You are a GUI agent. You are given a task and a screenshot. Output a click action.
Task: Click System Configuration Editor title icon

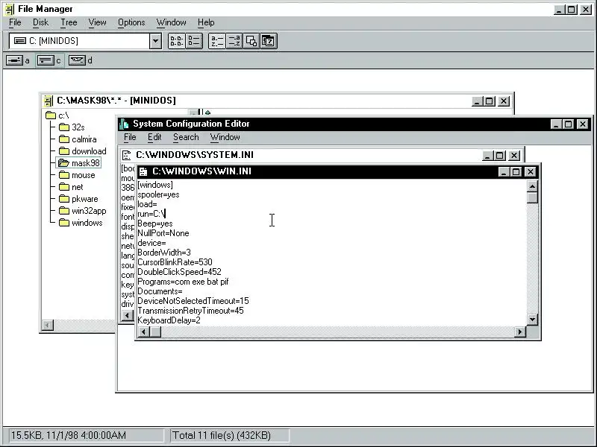tap(124, 124)
